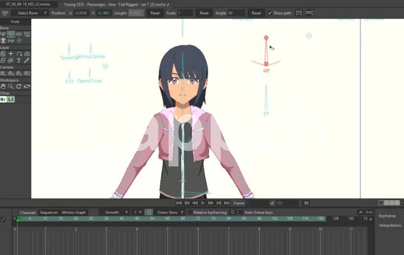The image size is (404, 255).
Task: Select the highlighted Select Bone tool
Action: point(11,34)
